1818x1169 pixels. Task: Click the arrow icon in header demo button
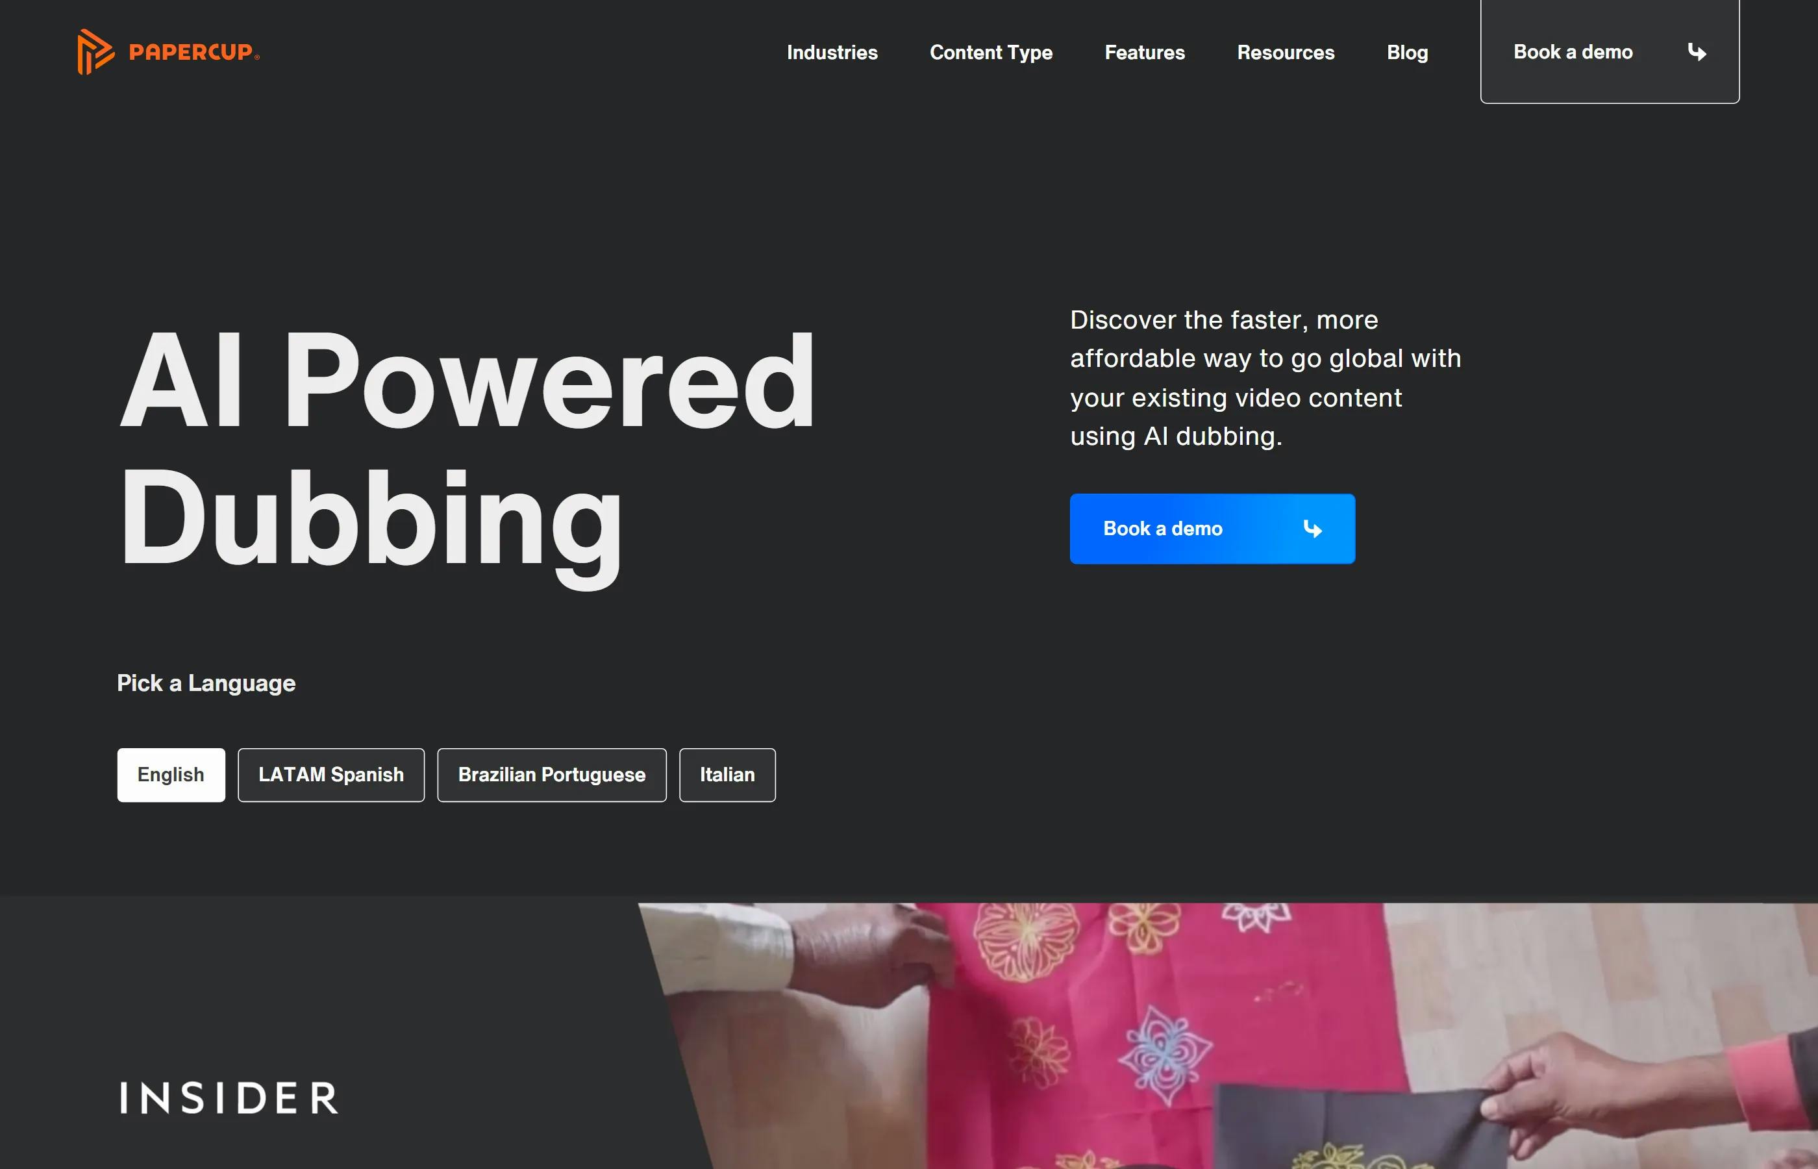click(x=1697, y=53)
